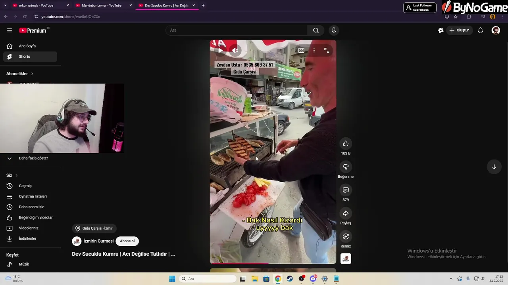Open Daha sonra izle
This screenshot has height=285, width=508.
point(30,207)
